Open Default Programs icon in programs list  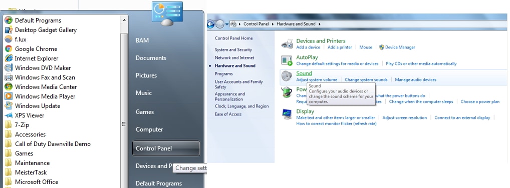[9, 20]
